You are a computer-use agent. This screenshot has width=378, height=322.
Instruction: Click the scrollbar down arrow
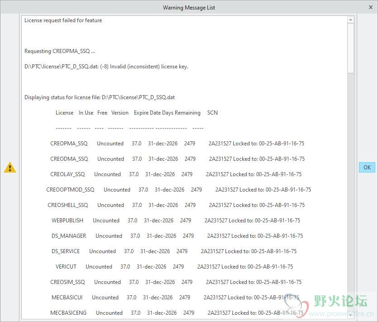coord(350,315)
